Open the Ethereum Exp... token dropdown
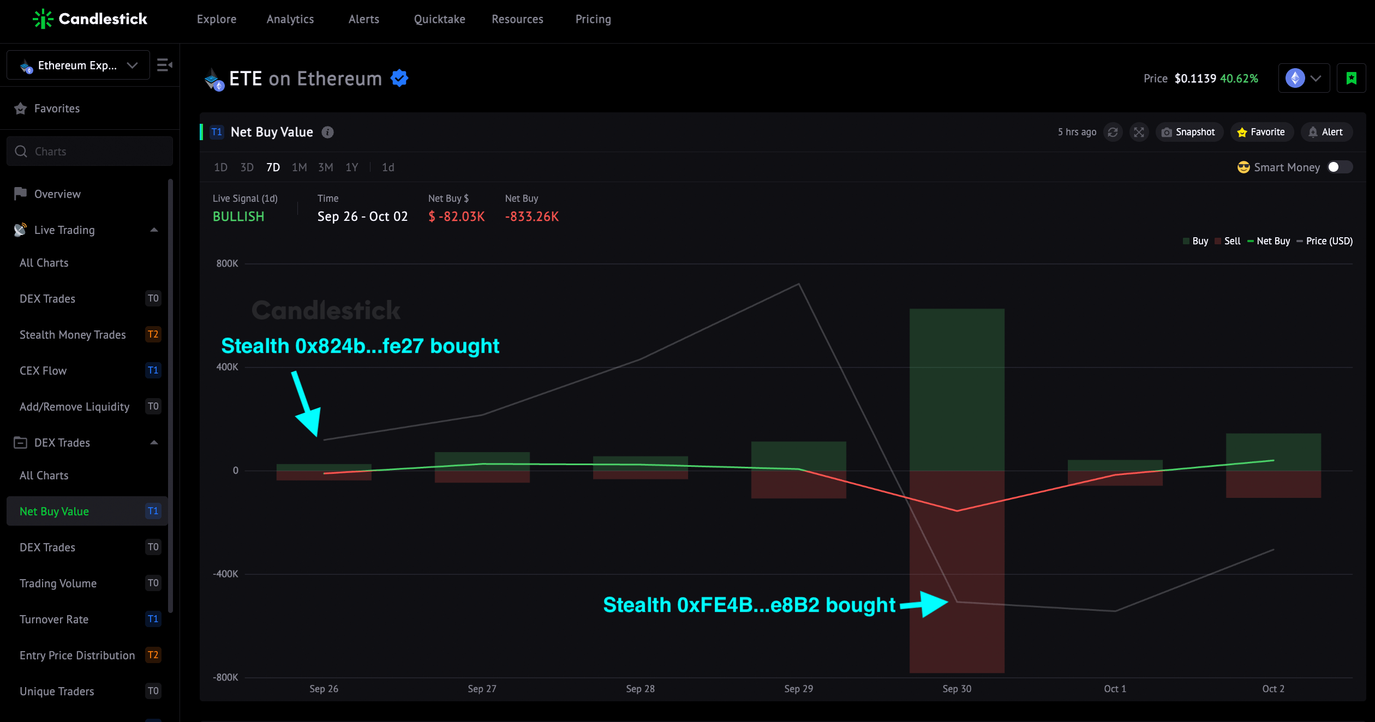 (78, 65)
